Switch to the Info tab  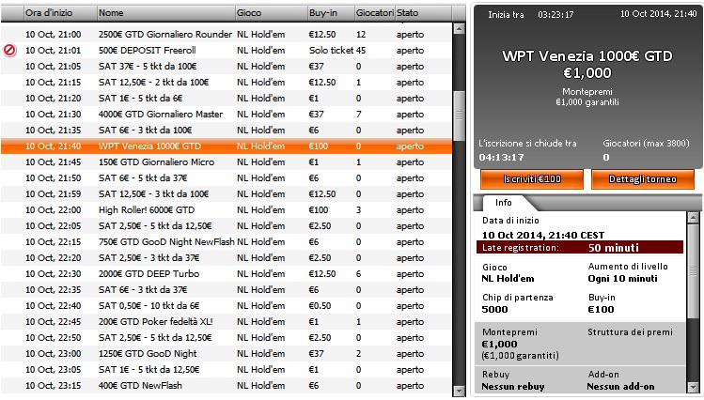(503, 203)
